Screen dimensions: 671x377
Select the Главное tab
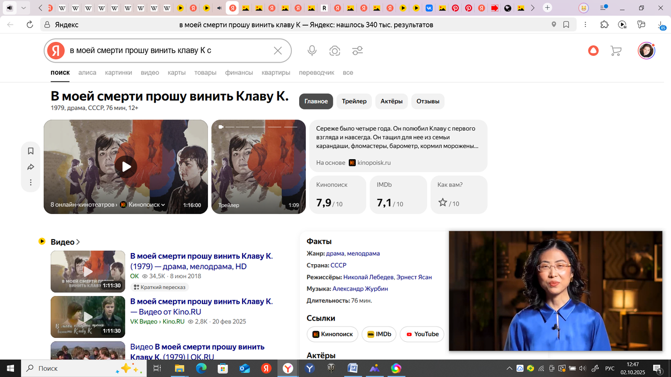(x=316, y=101)
